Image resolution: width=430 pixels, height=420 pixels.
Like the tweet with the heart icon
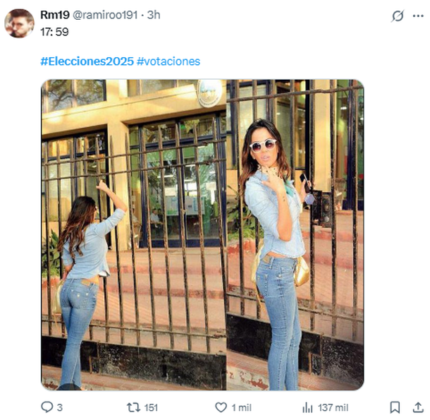click(x=221, y=407)
